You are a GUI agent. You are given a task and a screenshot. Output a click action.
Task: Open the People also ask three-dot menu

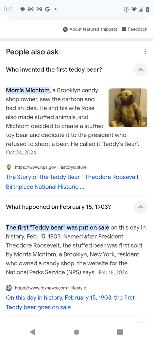pos(145,52)
